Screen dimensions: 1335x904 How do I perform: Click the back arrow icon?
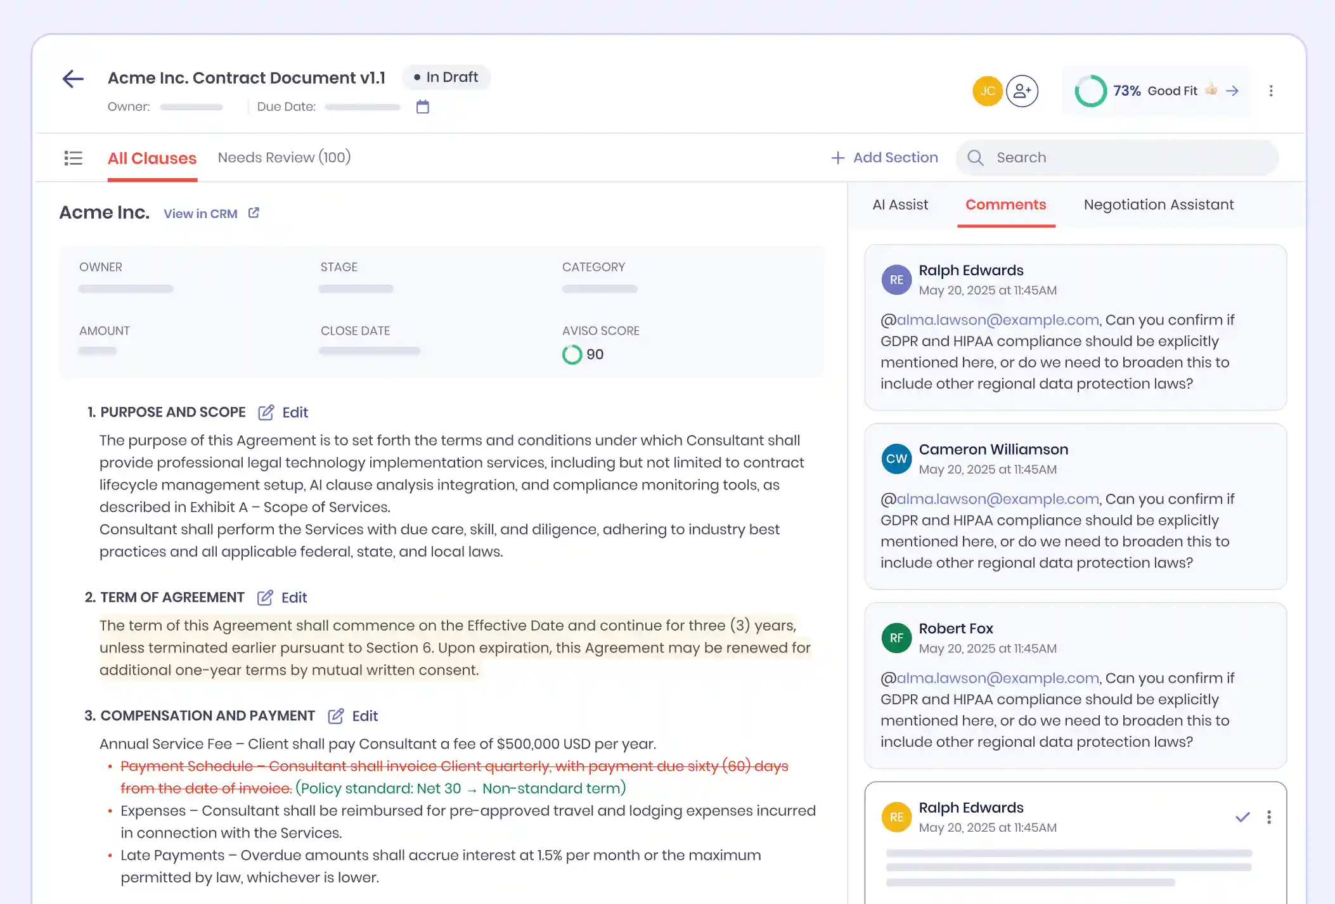coord(73,79)
